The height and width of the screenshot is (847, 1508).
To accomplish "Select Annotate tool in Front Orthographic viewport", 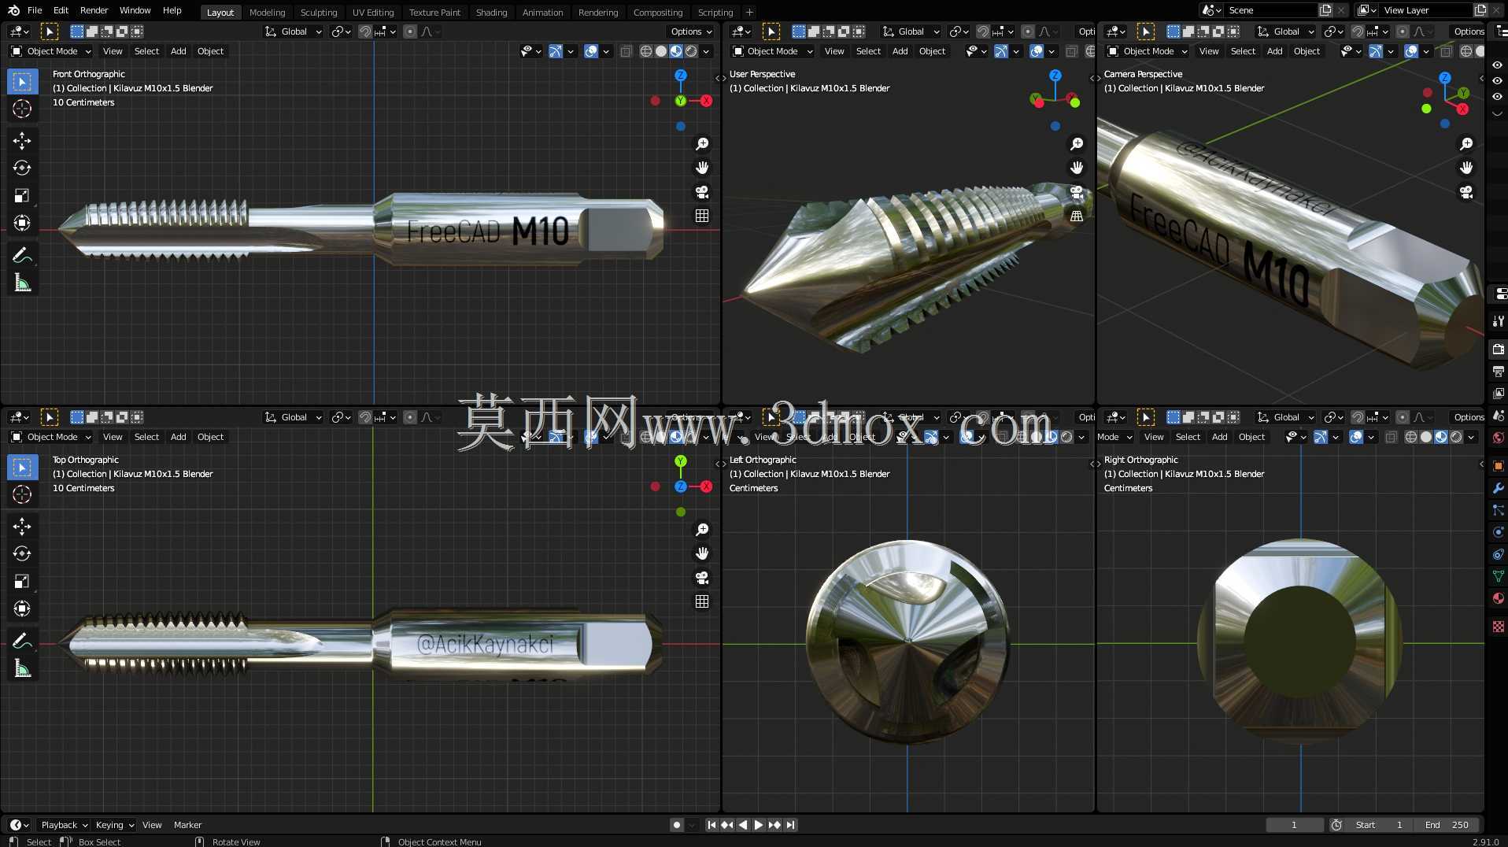I will point(22,255).
